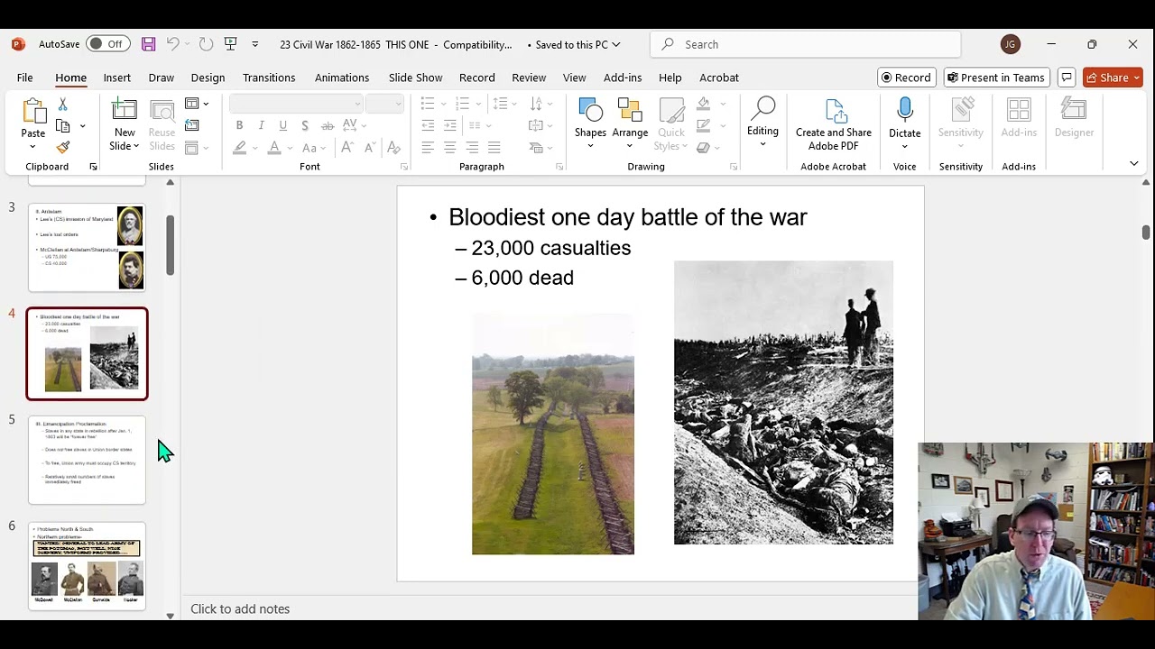The height and width of the screenshot is (649, 1155).
Task: Click the Center alignment icon
Action: pyautogui.click(x=449, y=147)
